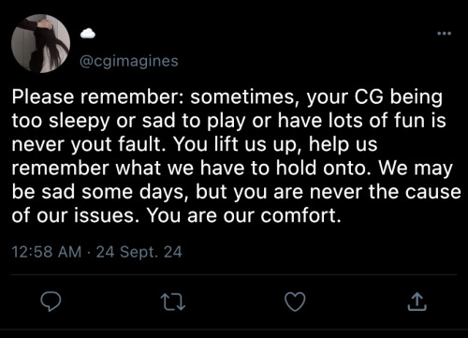Click the 'Please remember:' opening text
The width and height of the screenshot is (468, 338).
click(99, 96)
